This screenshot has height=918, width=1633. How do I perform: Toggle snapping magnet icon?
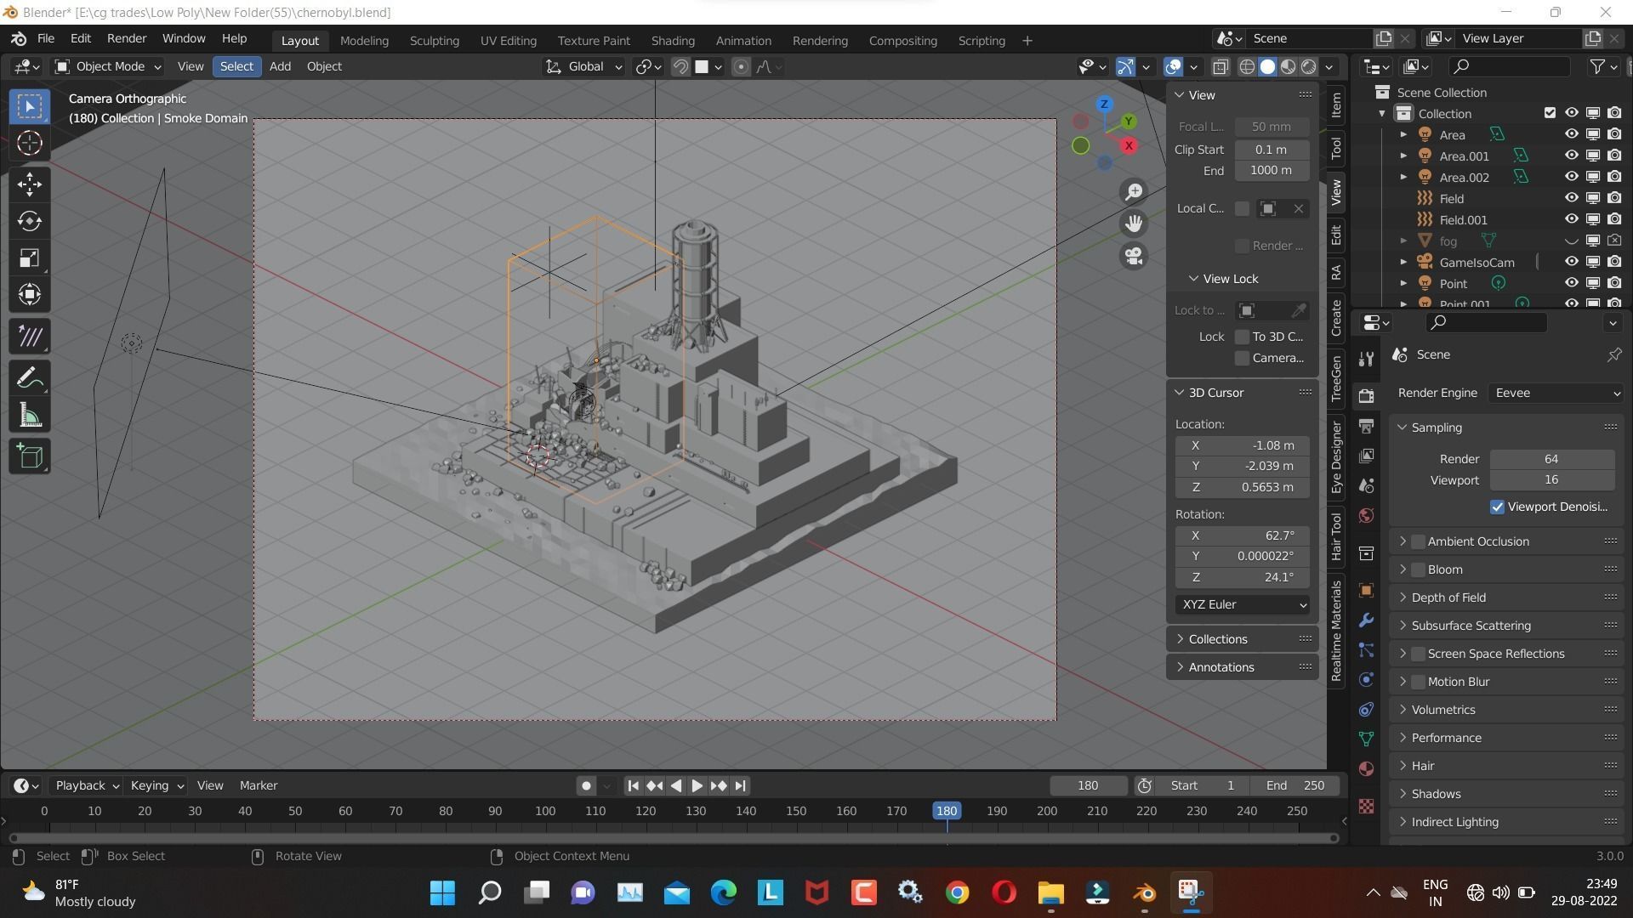pos(680,66)
